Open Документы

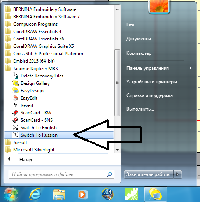pyautogui.click(x=139, y=39)
